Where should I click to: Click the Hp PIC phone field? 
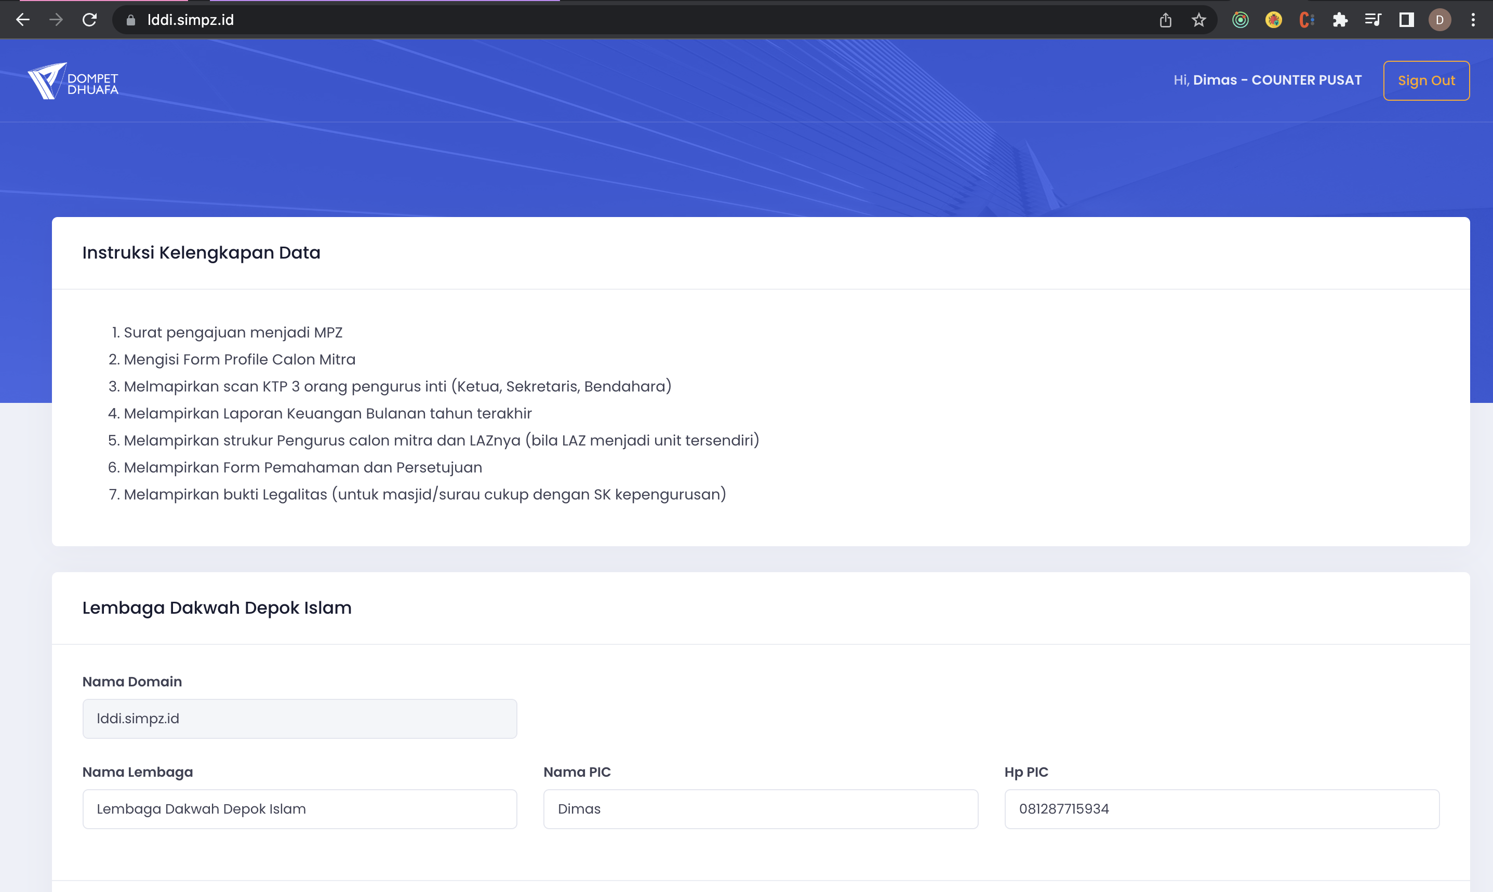tap(1222, 809)
